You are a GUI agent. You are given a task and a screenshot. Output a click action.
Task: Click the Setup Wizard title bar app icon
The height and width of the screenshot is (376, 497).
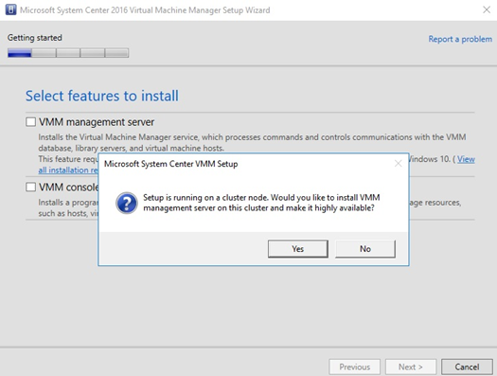(10, 9)
